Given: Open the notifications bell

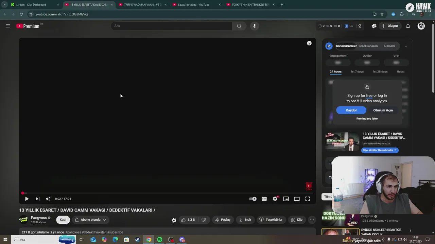Looking at the screenshot, I should tap(408, 26).
